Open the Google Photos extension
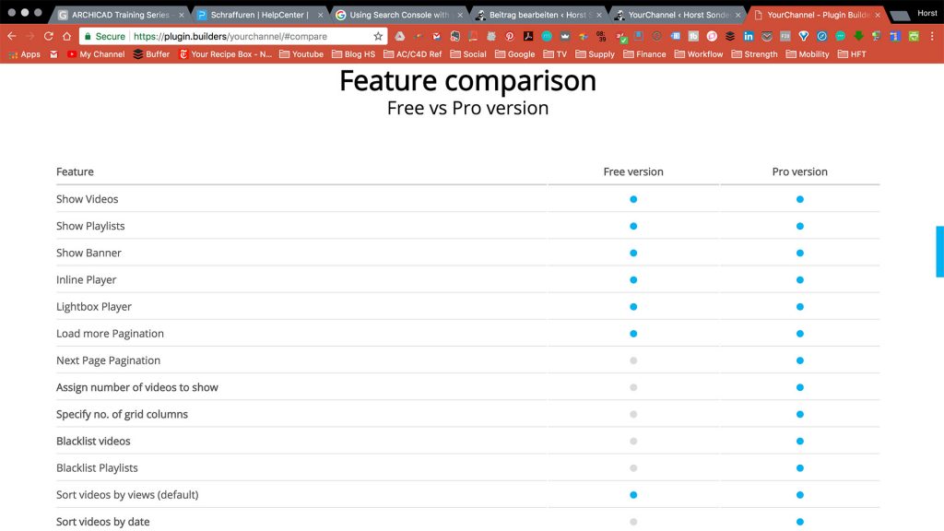Image resolution: width=944 pixels, height=531 pixels. (x=585, y=35)
